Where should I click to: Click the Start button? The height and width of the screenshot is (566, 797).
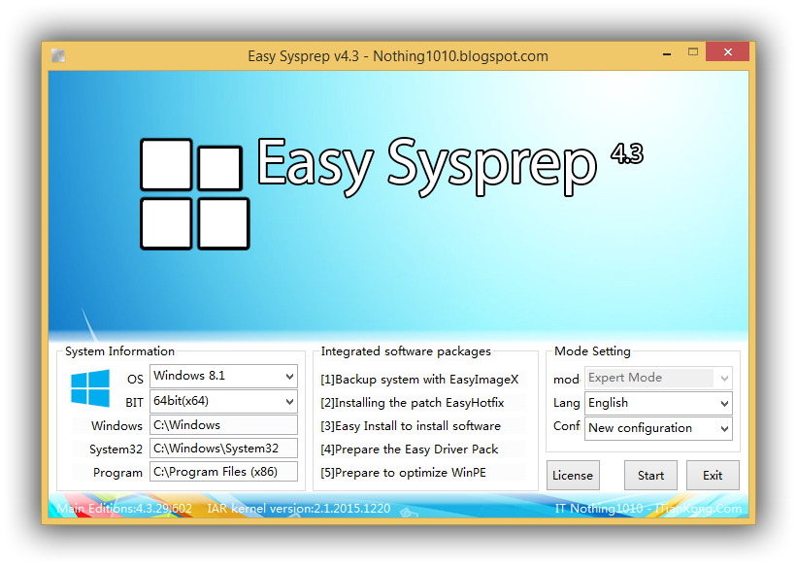point(650,476)
